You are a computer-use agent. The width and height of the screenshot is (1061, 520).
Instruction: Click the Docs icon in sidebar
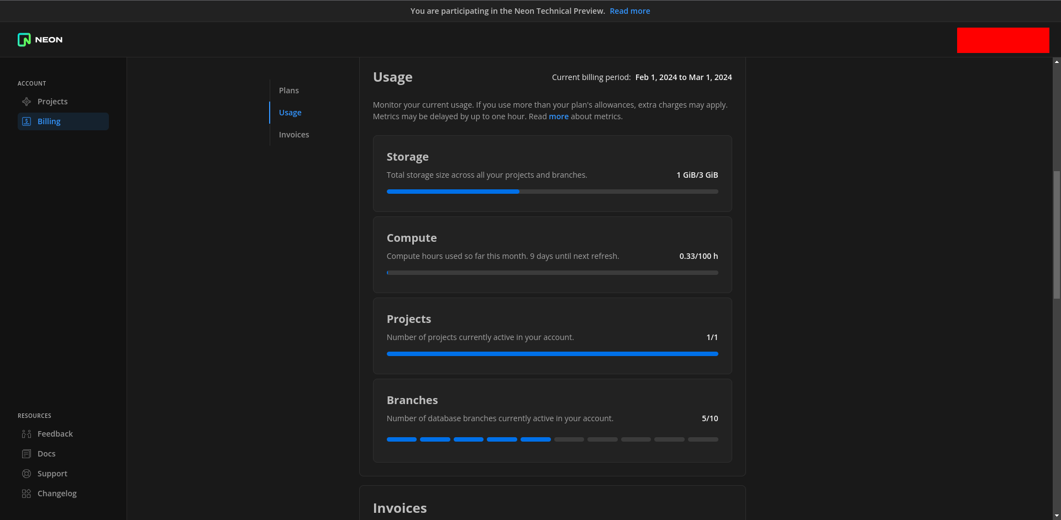[x=27, y=454]
